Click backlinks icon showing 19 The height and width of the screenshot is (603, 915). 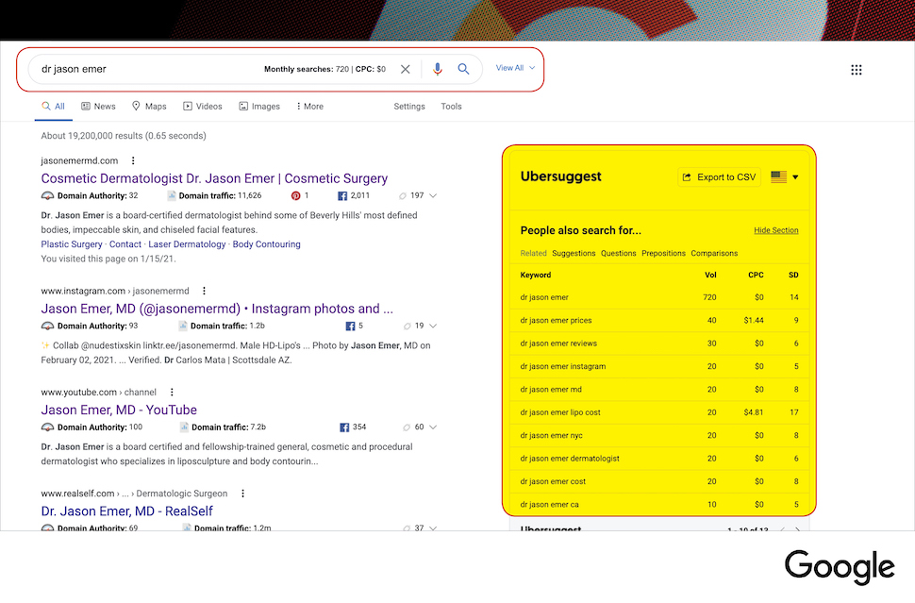point(408,327)
